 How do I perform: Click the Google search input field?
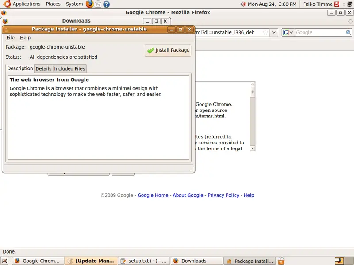[320, 32]
